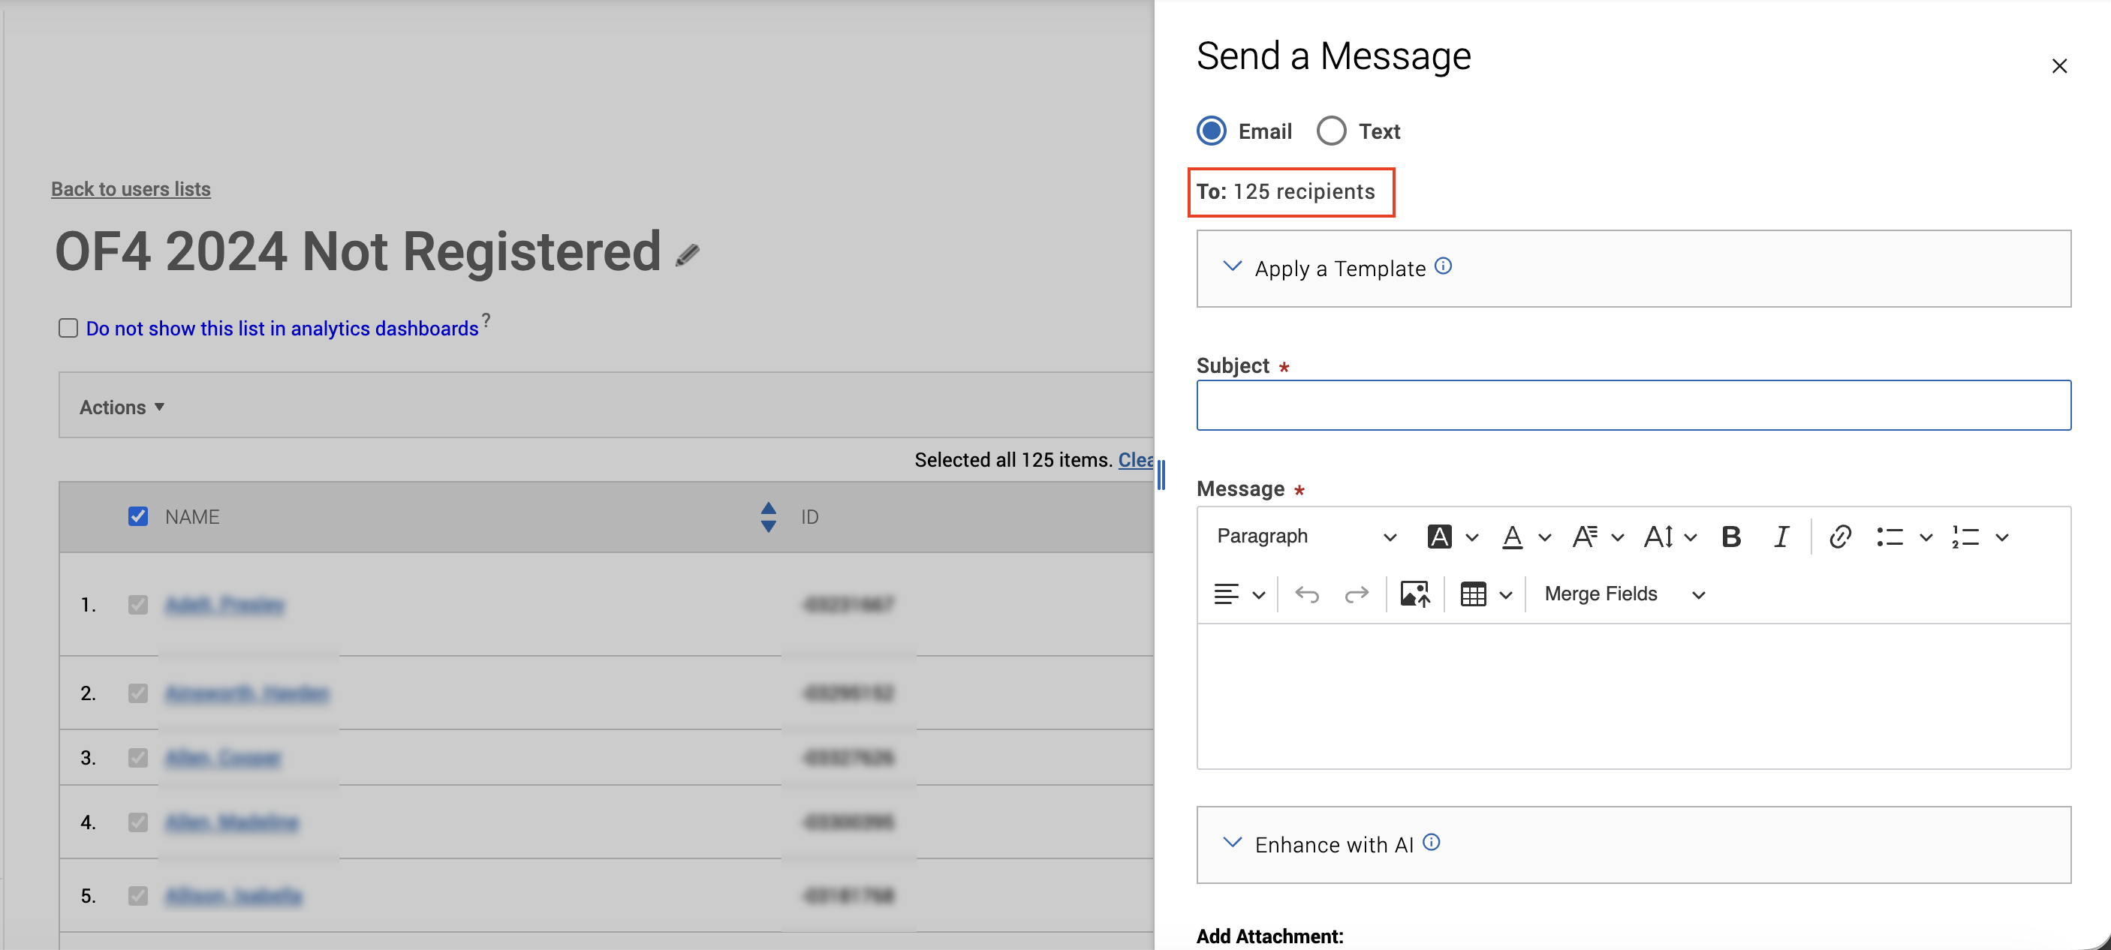Open the Enhance with AI info icon
The width and height of the screenshot is (2111, 950).
tap(1431, 842)
